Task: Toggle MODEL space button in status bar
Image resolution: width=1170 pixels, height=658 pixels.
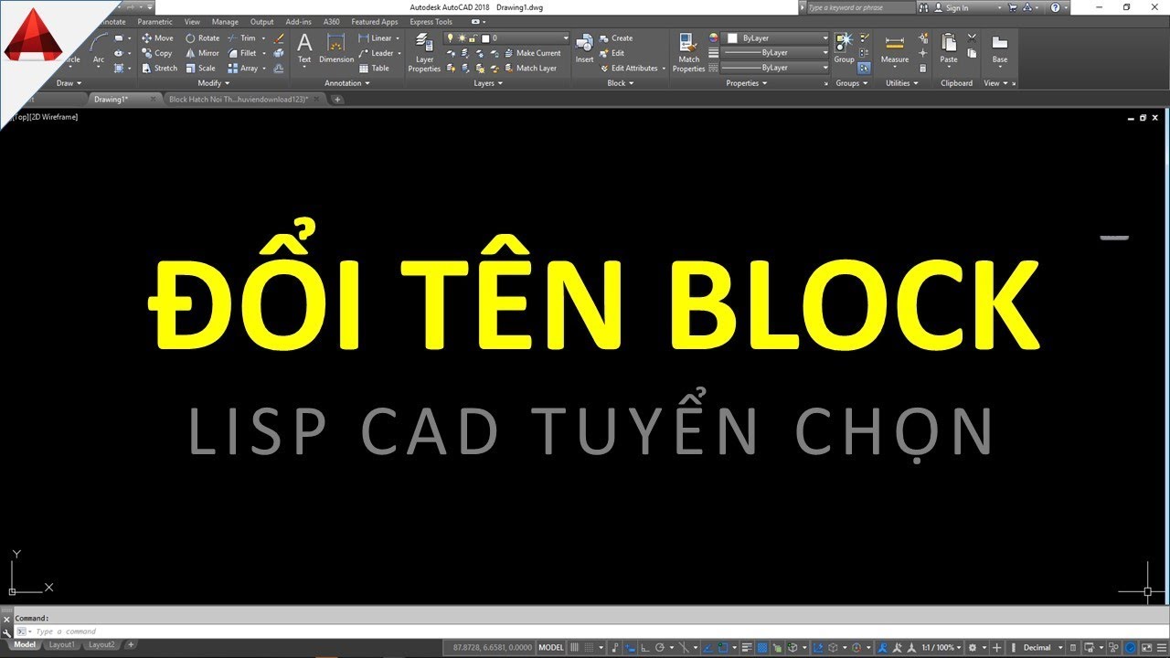Action: [x=551, y=647]
